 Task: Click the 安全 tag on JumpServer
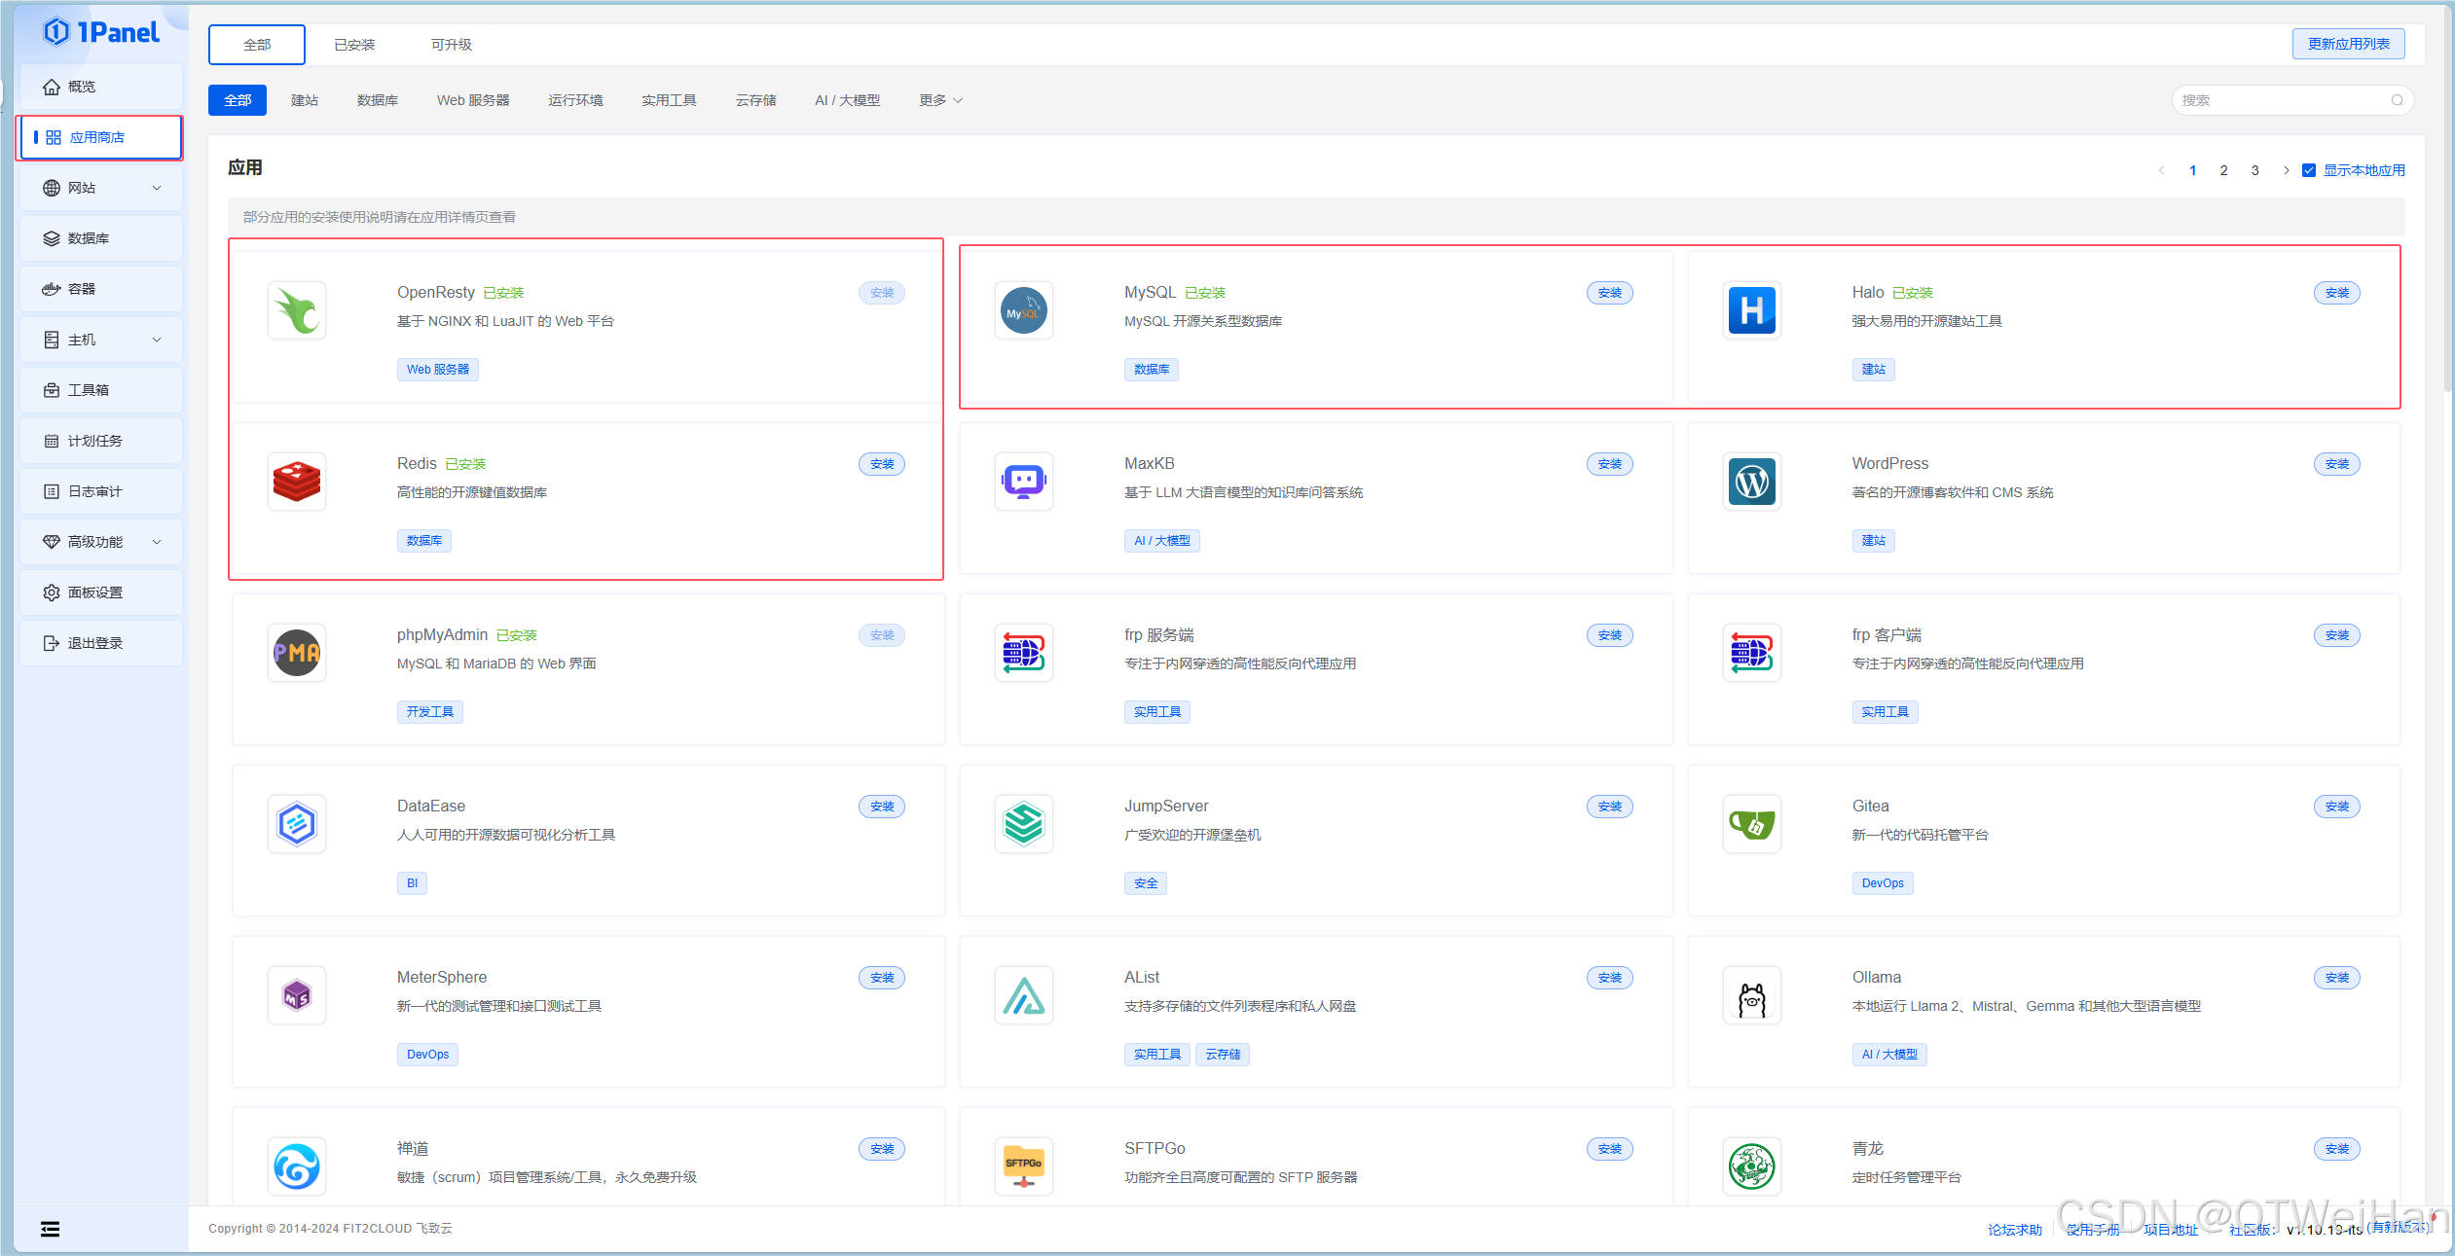(1146, 883)
